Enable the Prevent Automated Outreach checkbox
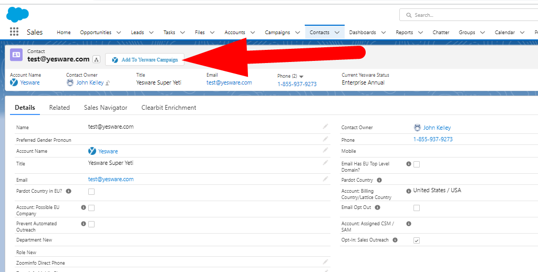 [x=91, y=224]
